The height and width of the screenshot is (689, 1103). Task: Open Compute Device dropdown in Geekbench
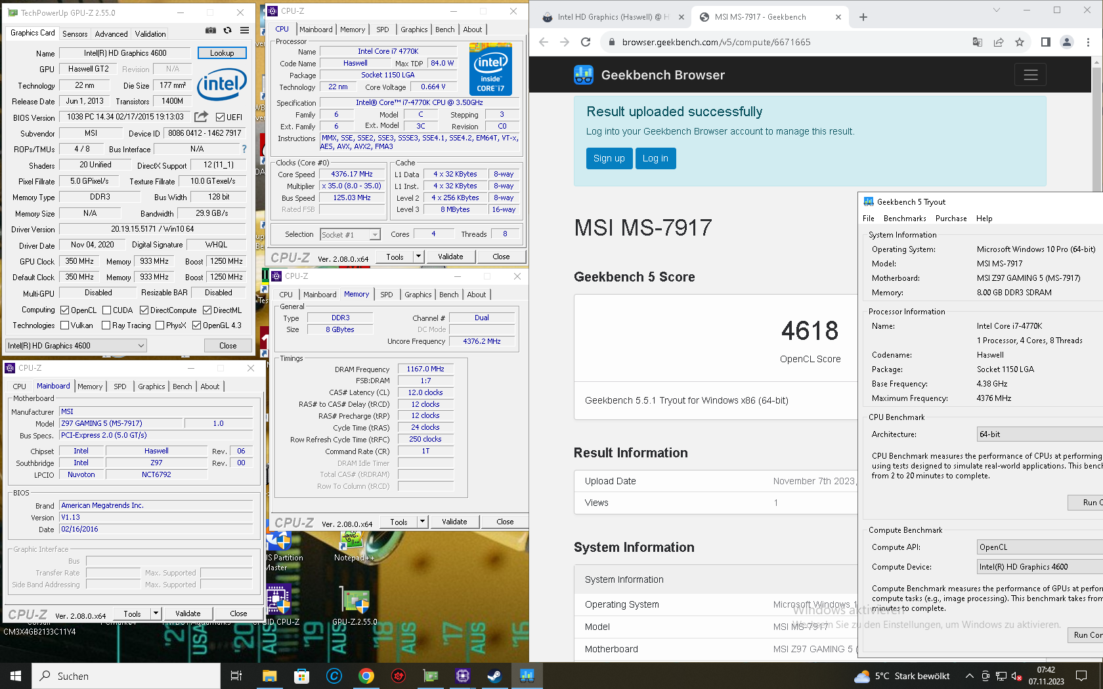coord(1040,567)
